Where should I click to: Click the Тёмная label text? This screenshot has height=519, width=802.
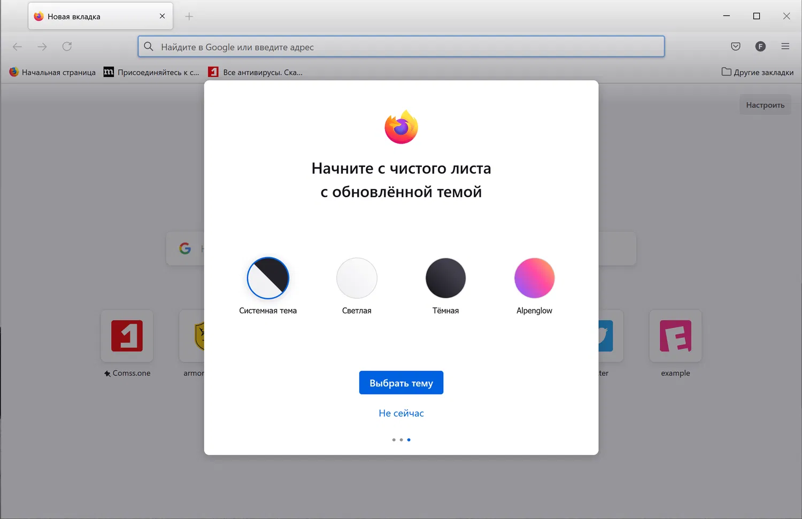tap(445, 311)
